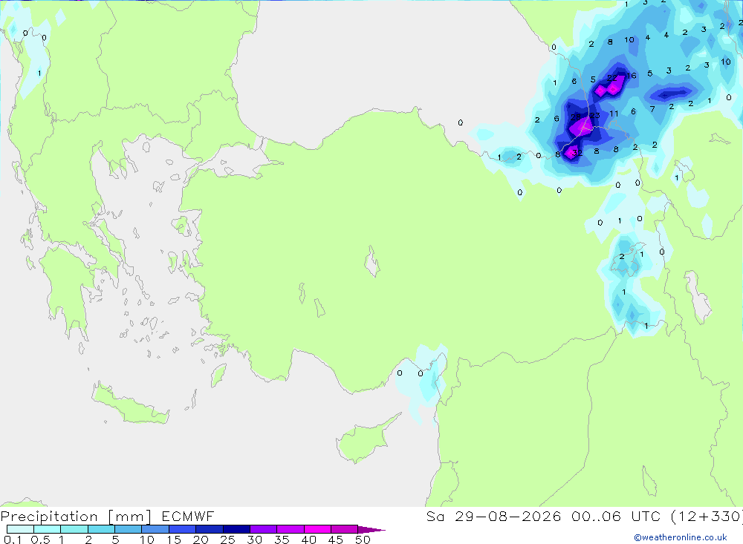The image size is (743, 544).
Task: Click the '7' precipitation value on map
Action: (652, 109)
